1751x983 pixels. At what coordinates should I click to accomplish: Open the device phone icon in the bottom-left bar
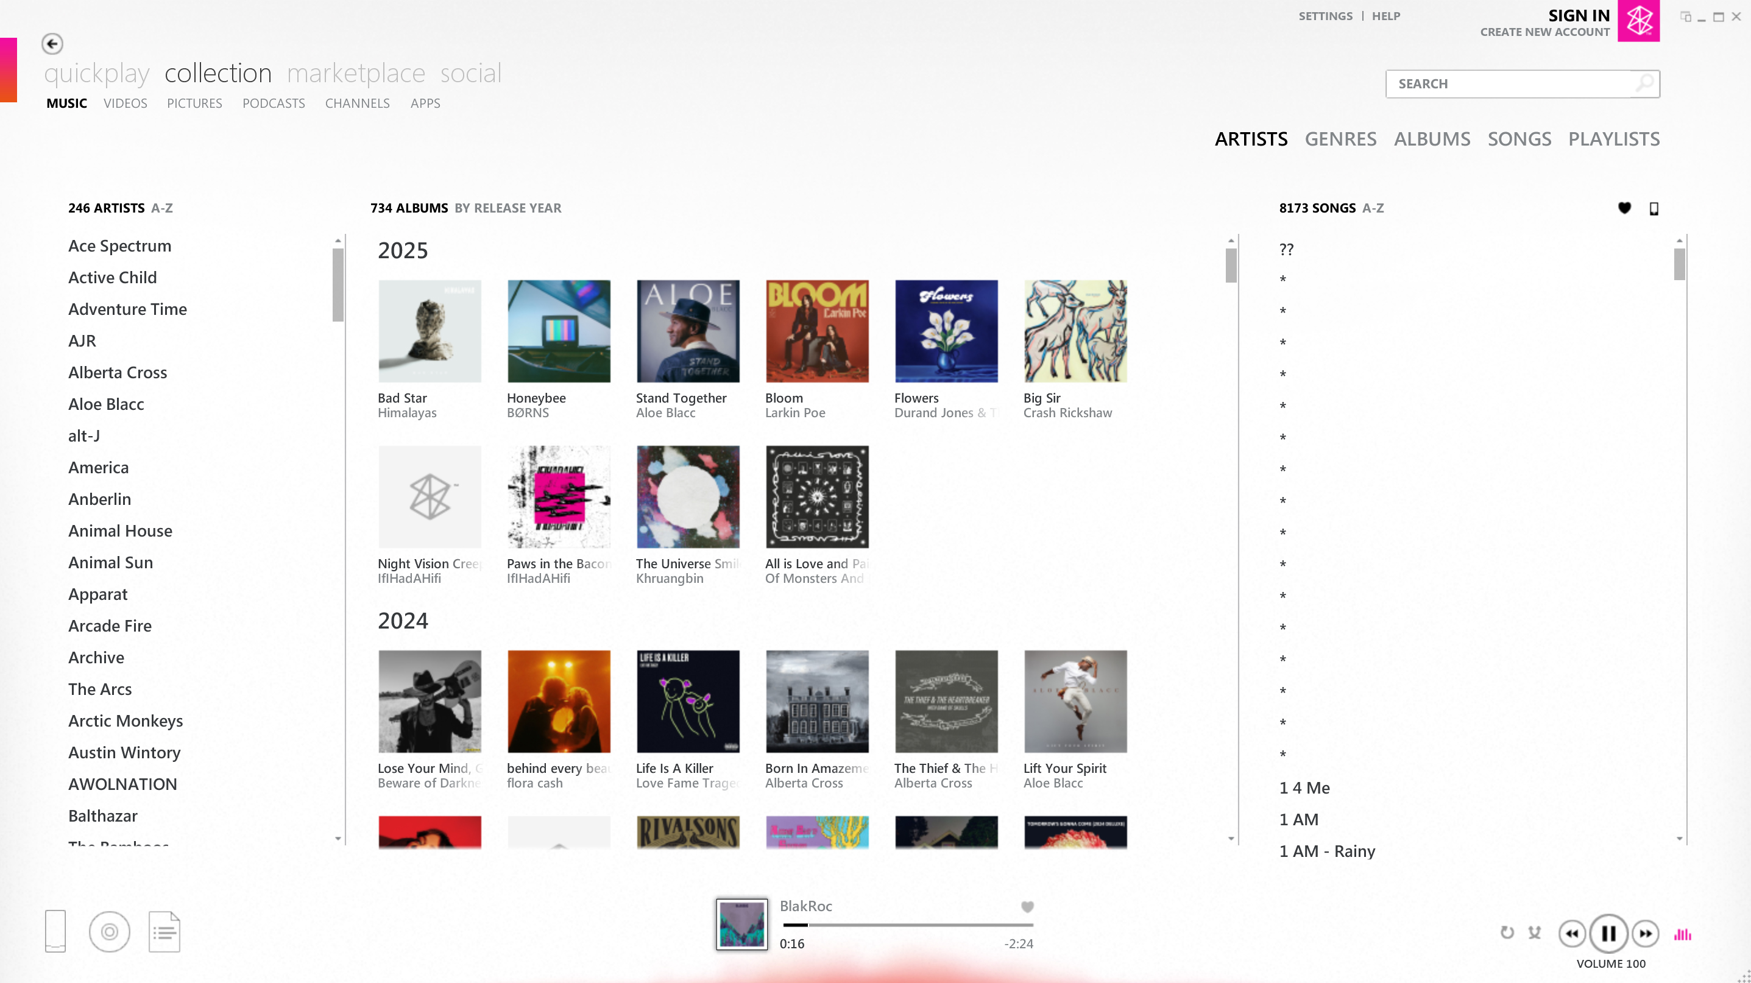[x=55, y=931]
